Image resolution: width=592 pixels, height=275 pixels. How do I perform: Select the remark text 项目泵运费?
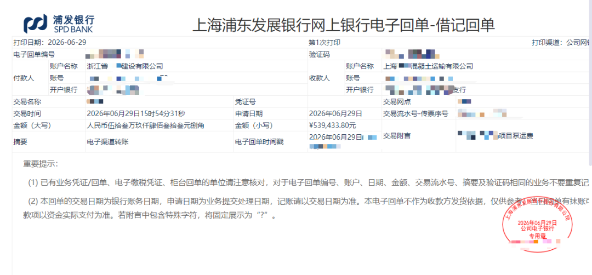516,136
